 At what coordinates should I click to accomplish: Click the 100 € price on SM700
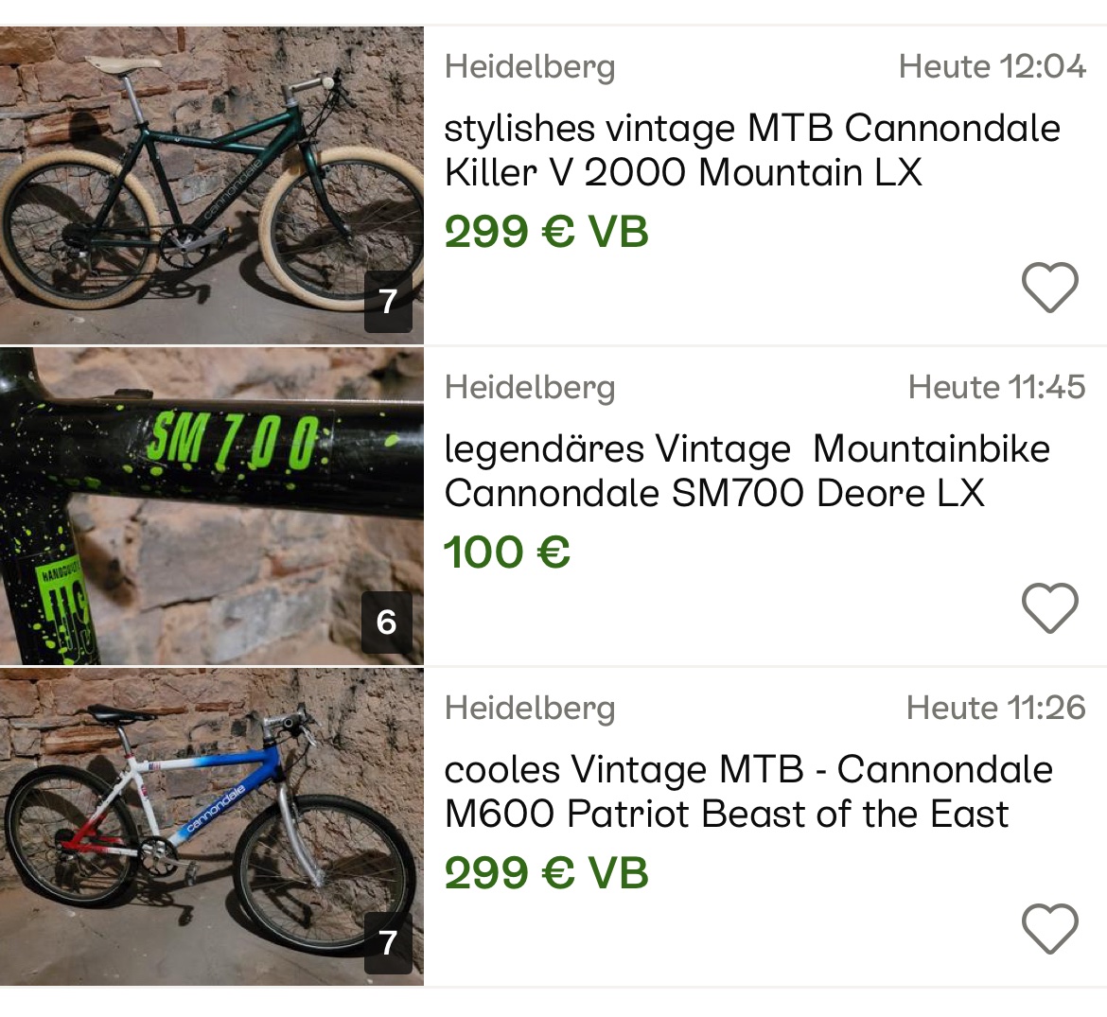507,553
